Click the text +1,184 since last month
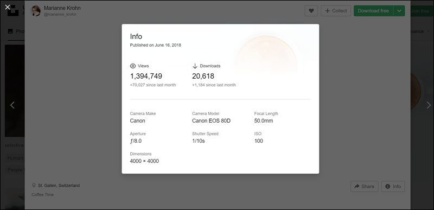This screenshot has width=434, height=210. coord(214,85)
